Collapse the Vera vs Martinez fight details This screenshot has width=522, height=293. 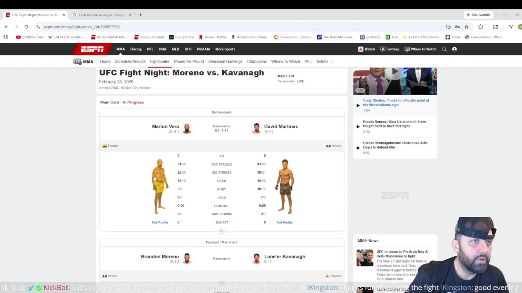click(222, 231)
